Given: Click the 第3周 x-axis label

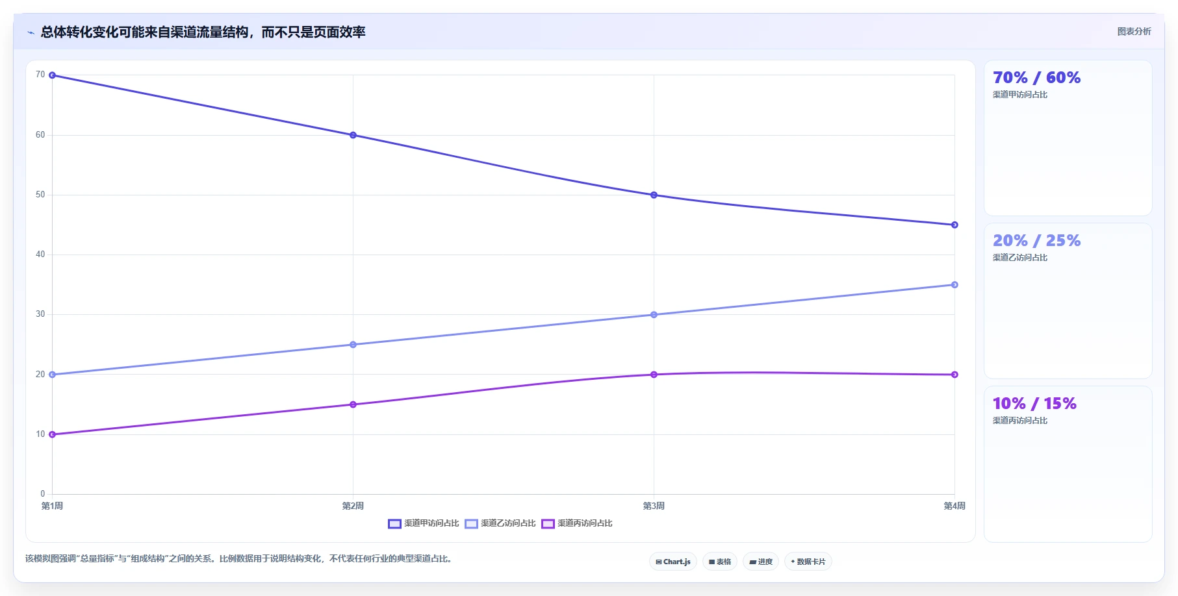Looking at the screenshot, I should tap(654, 506).
